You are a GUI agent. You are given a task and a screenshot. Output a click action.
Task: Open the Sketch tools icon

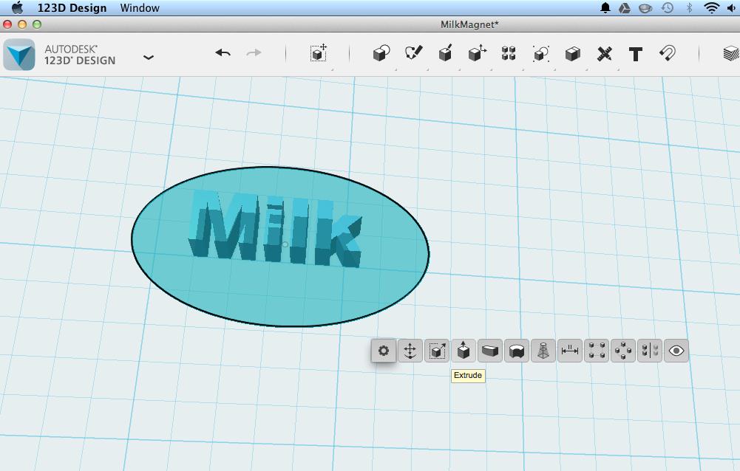coord(413,53)
